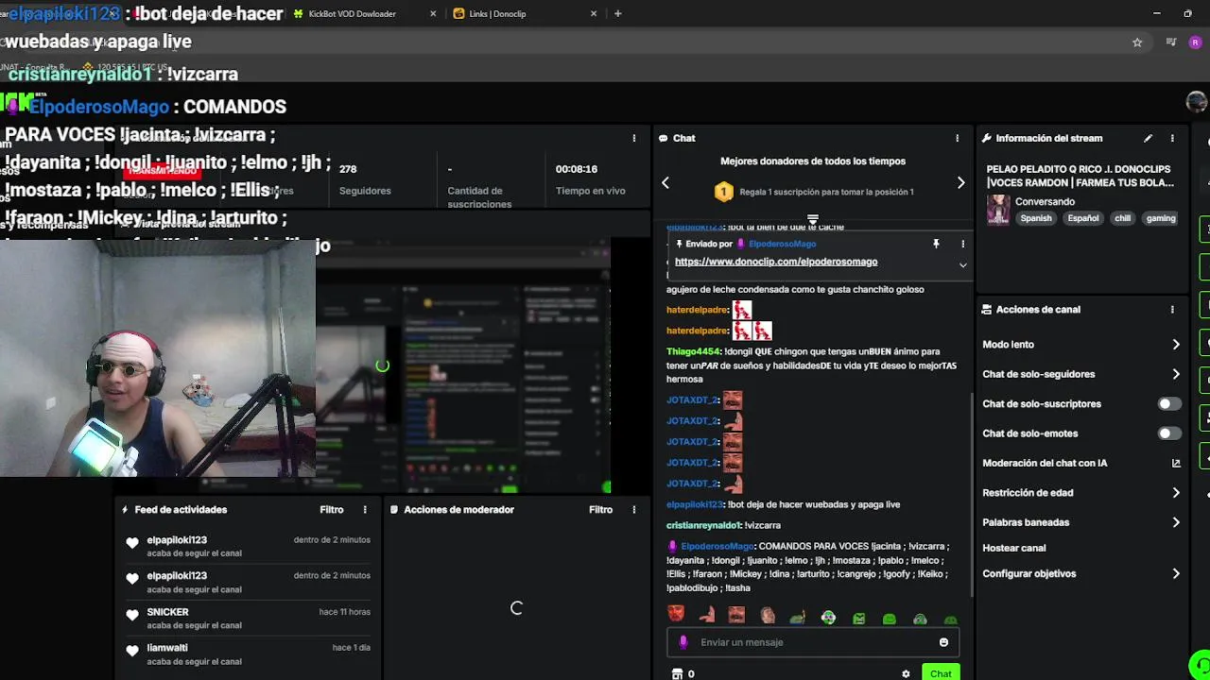
Task: Open the pinned message three-dot menu
Action: 962,244
